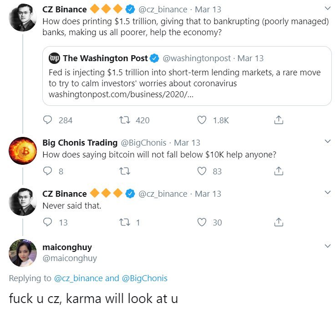Open Big Chonis Trading's bitcoin avatar
This screenshot has width=335, height=314.
pyautogui.click(x=23, y=151)
